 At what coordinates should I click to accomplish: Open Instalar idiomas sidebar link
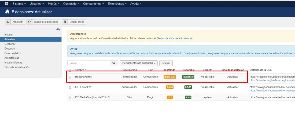point(13,62)
